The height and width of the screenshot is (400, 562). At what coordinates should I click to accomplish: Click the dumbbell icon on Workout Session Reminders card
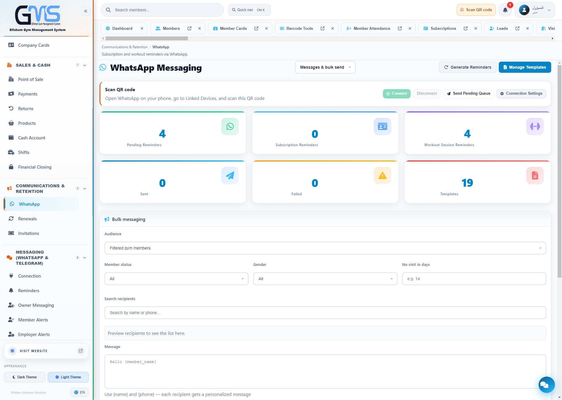535,127
